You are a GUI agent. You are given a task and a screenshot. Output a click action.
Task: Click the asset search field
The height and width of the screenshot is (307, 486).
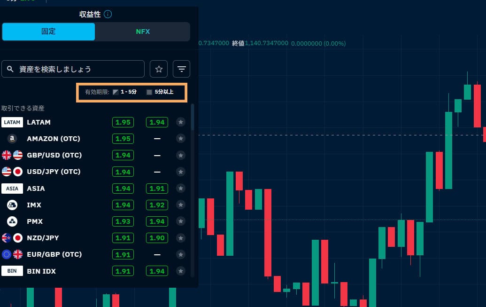(x=73, y=69)
